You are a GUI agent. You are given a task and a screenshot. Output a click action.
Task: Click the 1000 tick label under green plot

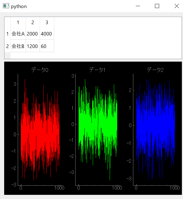(117, 188)
